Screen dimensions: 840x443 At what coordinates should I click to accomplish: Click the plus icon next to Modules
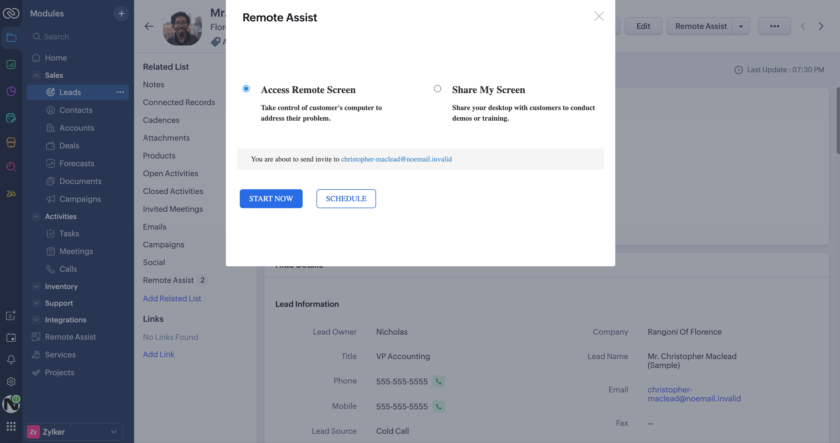(121, 13)
